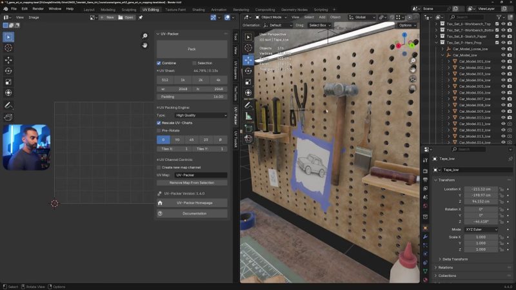
Task: Select the Scale tool in 3D viewport
Action: pyautogui.click(x=248, y=82)
